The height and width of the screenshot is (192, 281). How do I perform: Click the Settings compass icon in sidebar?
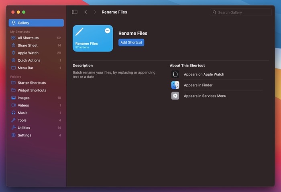click(x=13, y=135)
